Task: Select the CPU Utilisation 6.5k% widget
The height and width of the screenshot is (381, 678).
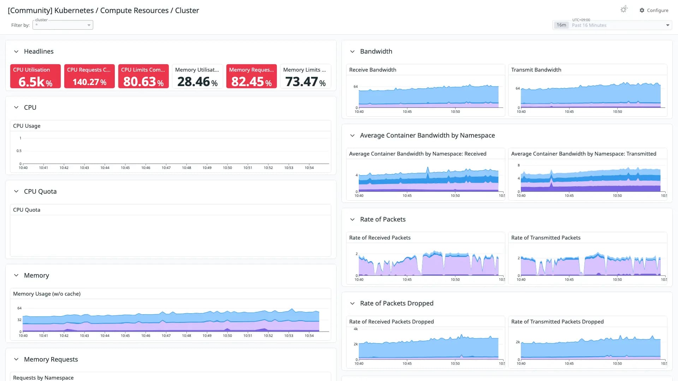Action: coord(35,76)
